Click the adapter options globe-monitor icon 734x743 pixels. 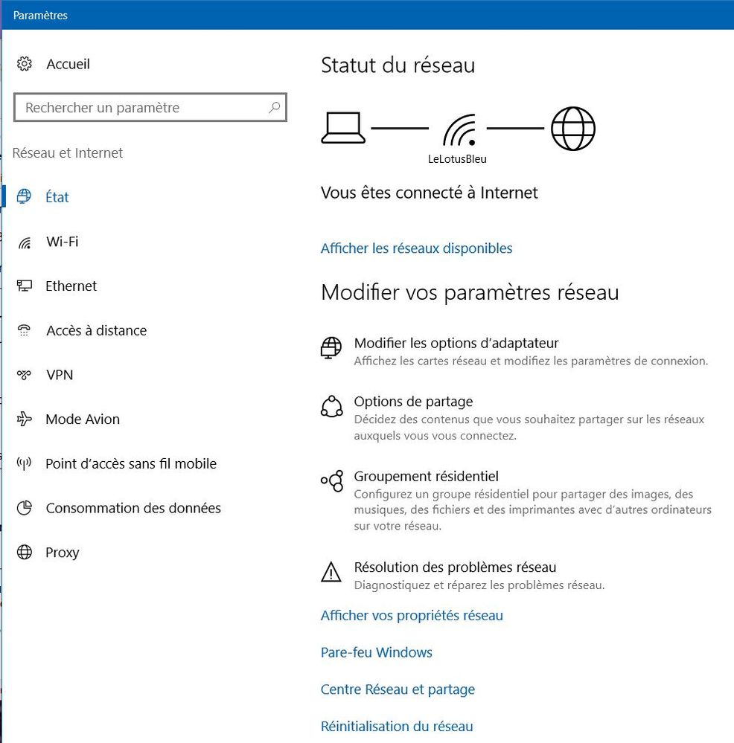[331, 348]
